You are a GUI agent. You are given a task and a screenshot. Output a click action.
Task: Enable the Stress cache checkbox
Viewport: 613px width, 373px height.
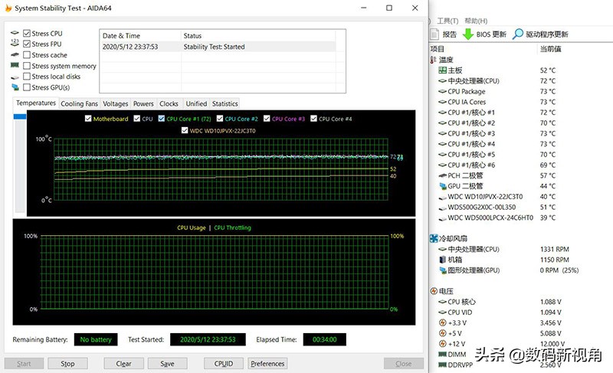click(x=27, y=55)
